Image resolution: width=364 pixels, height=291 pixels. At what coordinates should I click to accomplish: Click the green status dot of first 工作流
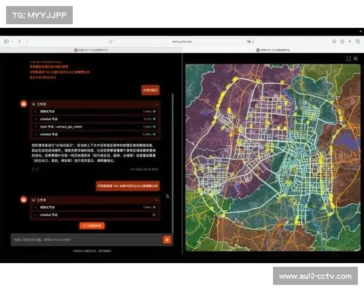pyautogui.click(x=33, y=104)
